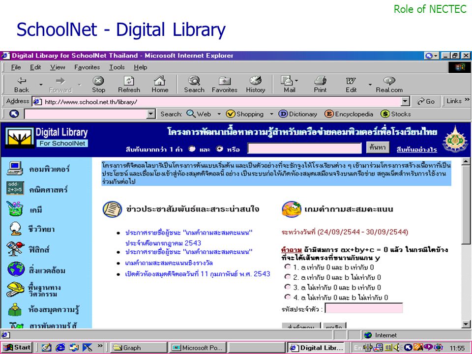Click the Edit toolbar icon

[351, 81]
